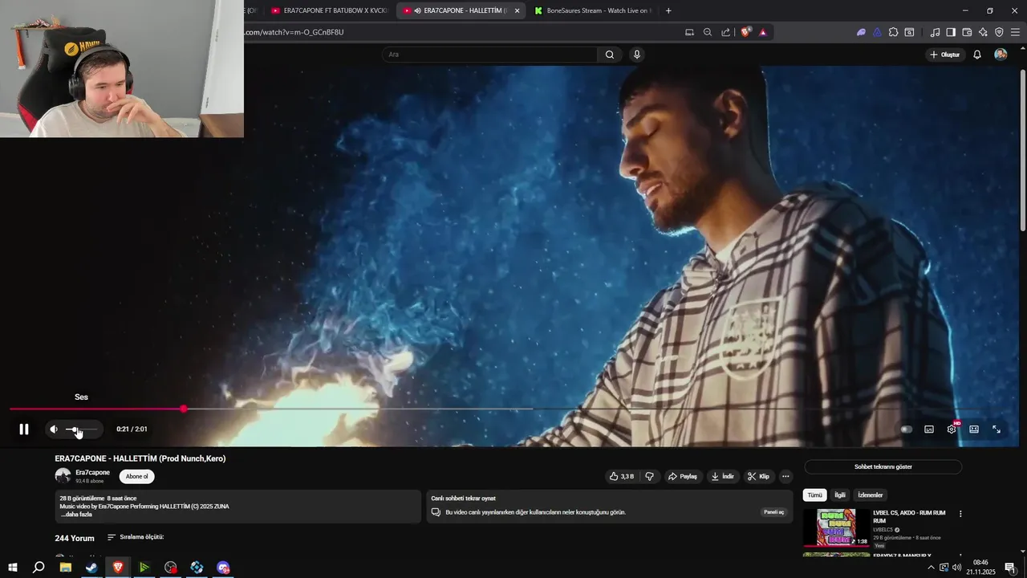Subscribe with the Abone ol button
The width and height of the screenshot is (1027, 578).
click(137, 476)
